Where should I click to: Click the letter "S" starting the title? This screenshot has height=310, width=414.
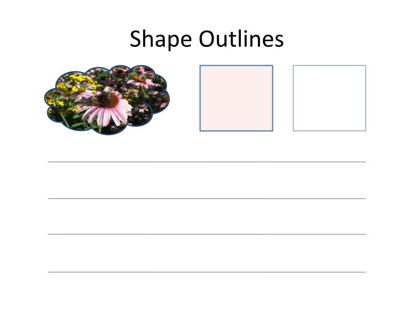pos(135,38)
